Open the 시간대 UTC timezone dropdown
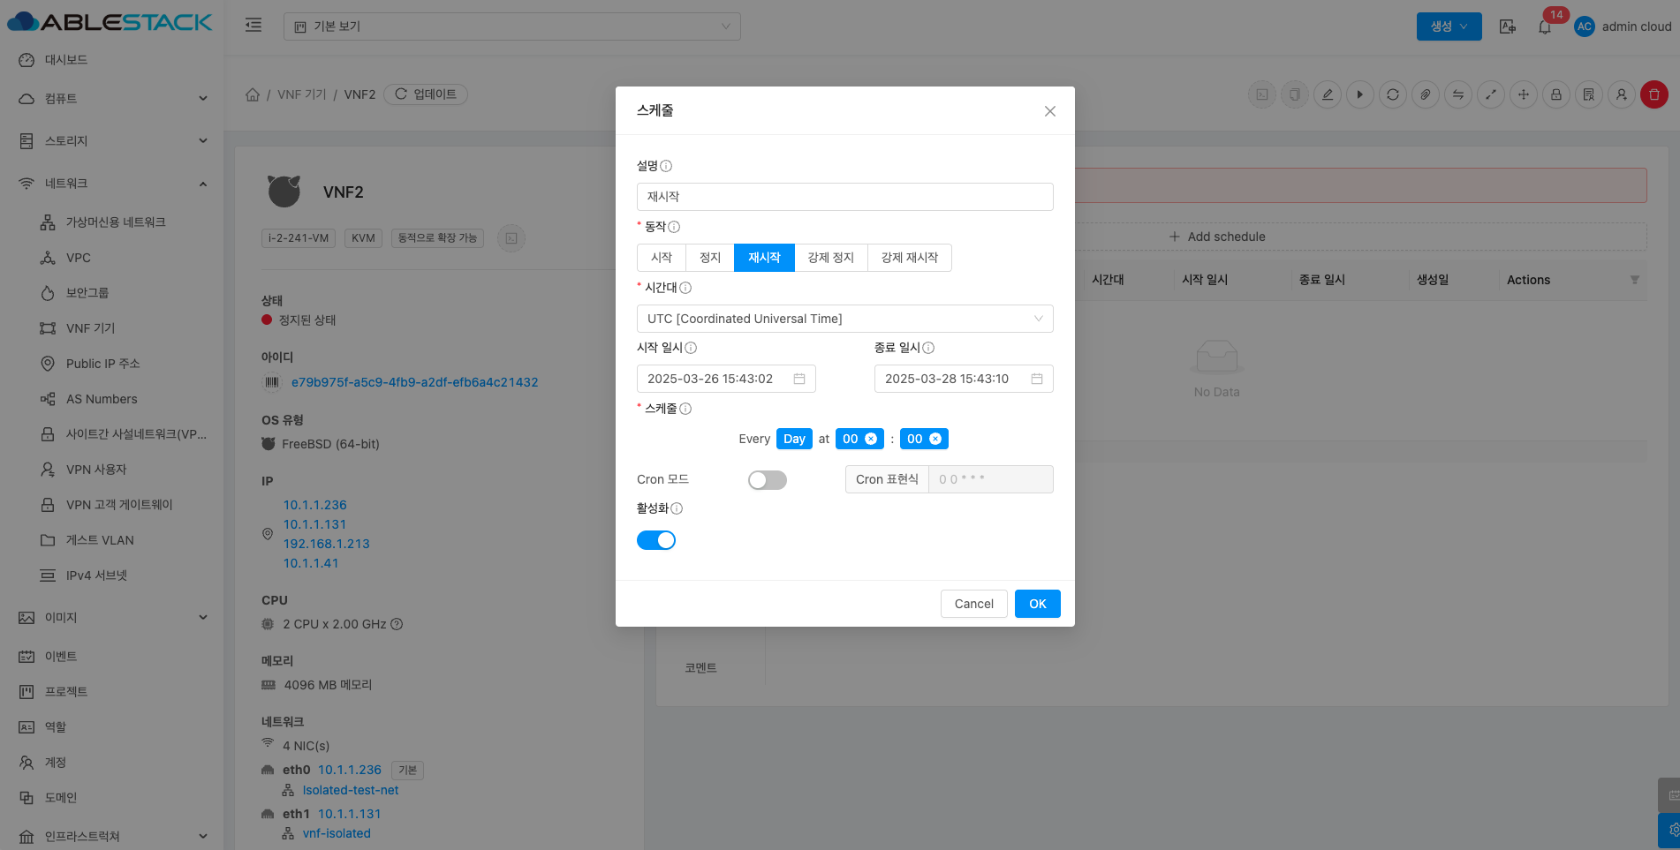1680x850 pixels. [844, 319]
